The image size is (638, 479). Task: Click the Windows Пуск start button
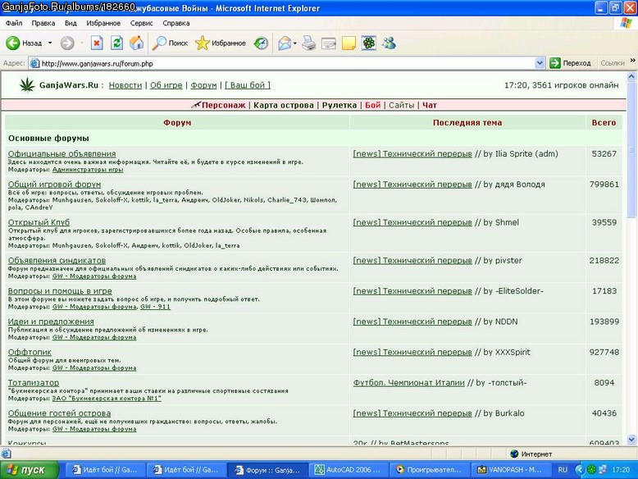click(x=29, y=470)
